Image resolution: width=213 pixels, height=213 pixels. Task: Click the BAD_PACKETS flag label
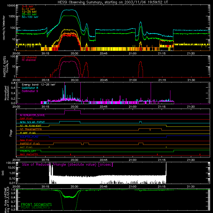(29, 155)
